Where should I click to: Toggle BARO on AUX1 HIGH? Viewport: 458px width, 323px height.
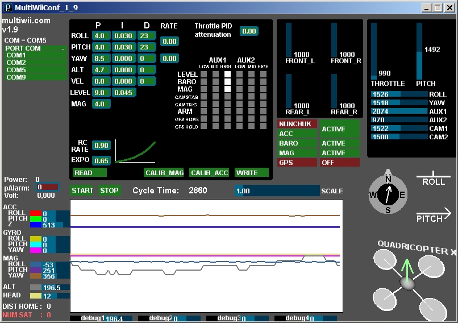click(x=227, y=81)
